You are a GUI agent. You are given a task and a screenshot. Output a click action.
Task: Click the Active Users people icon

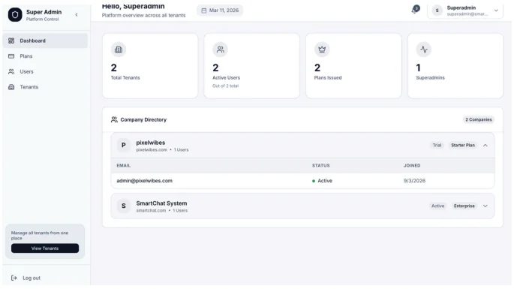pyautogui.click(x=221, y=50)
